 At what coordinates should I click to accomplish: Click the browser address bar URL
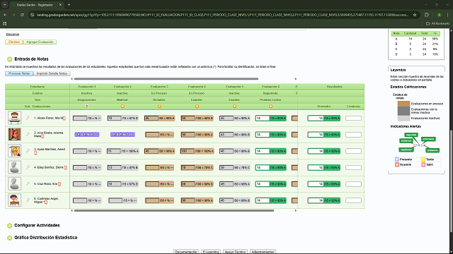click(x=222, y=15)
